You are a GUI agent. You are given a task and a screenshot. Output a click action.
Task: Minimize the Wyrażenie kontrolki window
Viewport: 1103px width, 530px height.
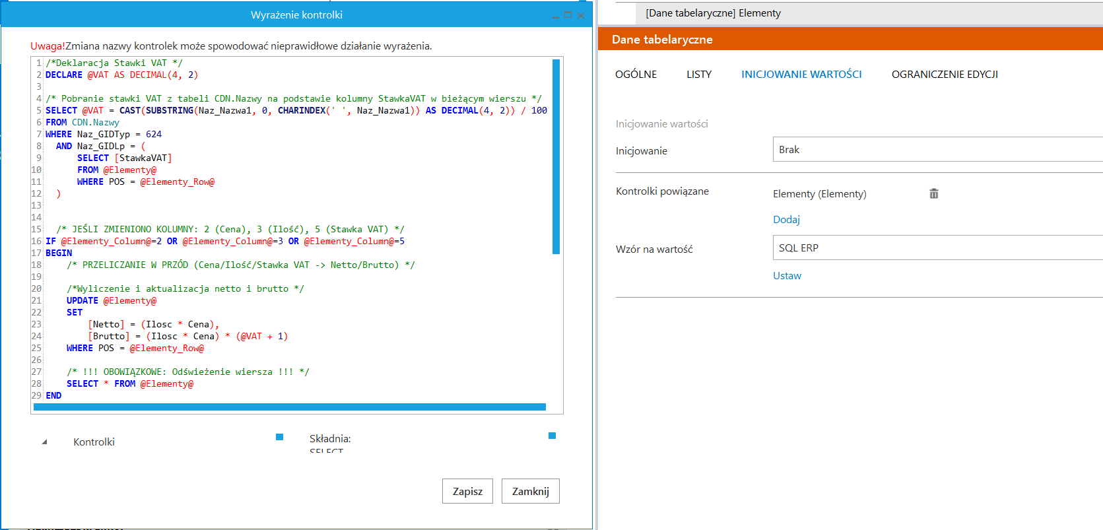click(555, 15)
